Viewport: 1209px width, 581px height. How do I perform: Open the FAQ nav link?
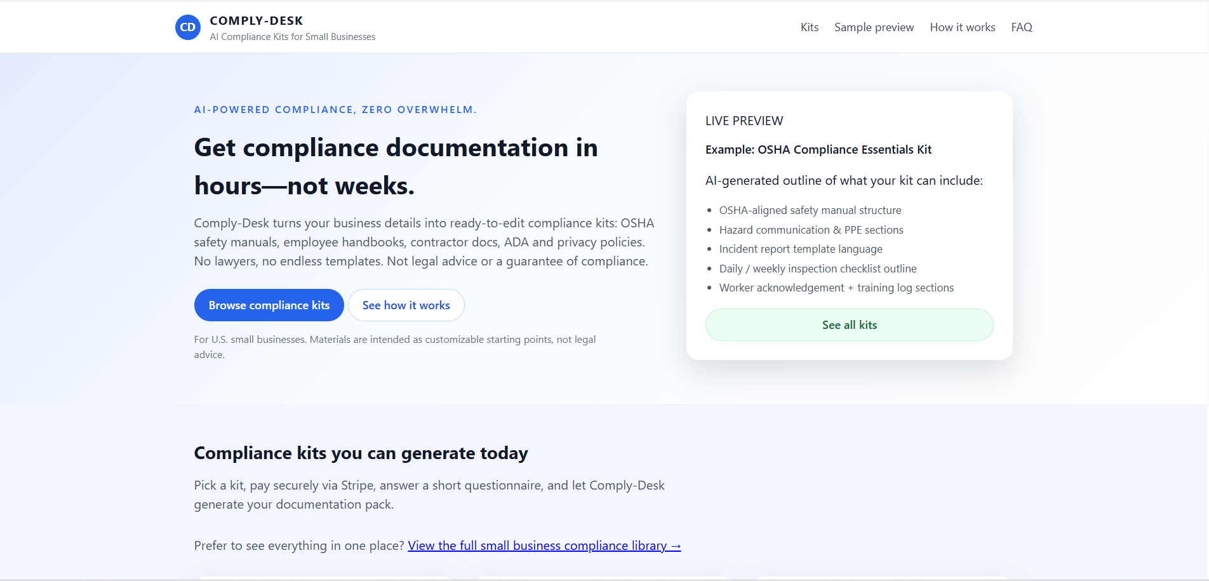(1022, 27)
